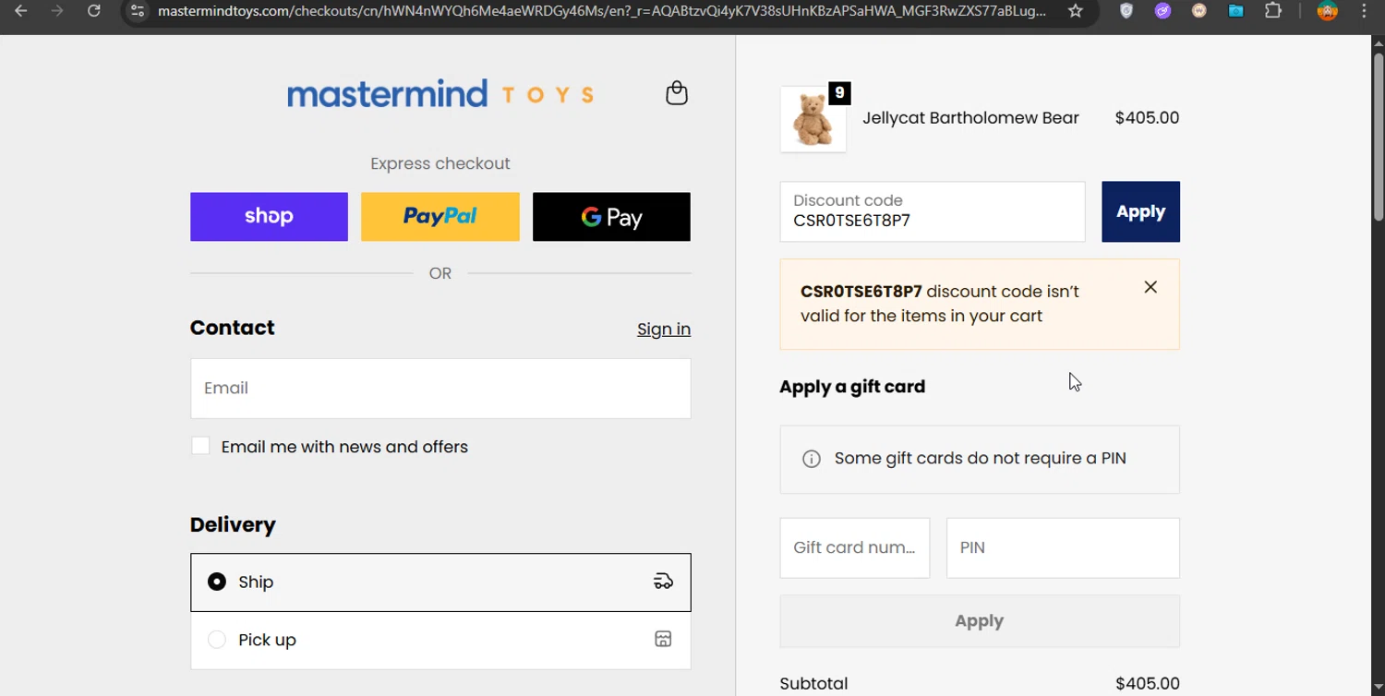Click the browser address bar URL
Viewport: 1385px width, 696px height.
pyautogui.click(x=602, y=11)
